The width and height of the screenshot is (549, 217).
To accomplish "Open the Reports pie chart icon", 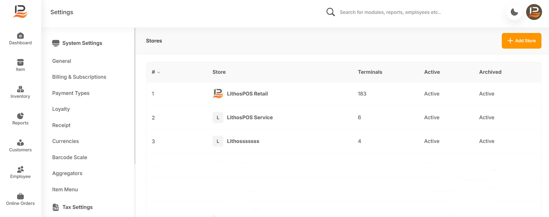I will point(20,116).
